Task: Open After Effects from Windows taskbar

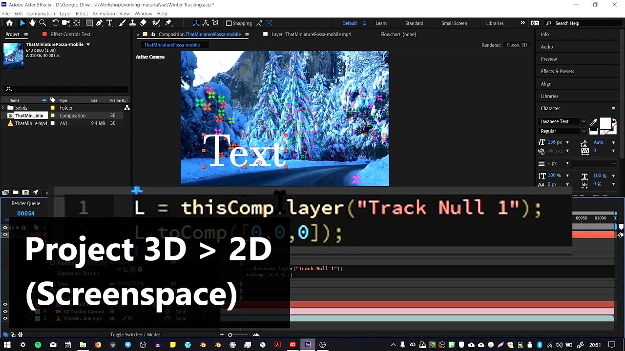Action: click(308, 345)
